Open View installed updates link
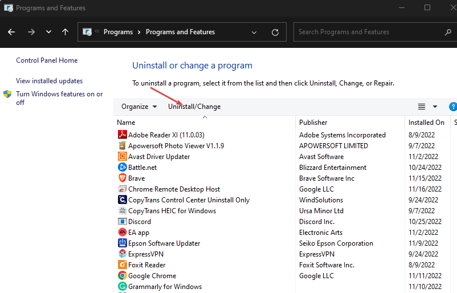Viewport: 457px width, 293px height. coord(49,81)
